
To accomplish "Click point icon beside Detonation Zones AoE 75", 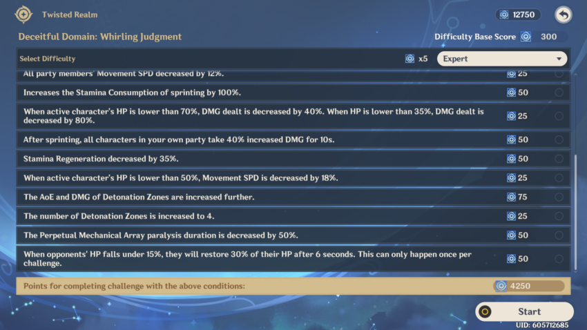I will point(511,197).
